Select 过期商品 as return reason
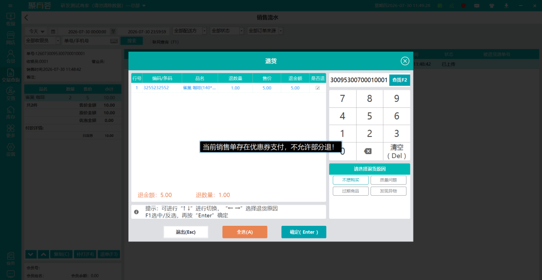This screenshot has height=280, width=542. point(350,191)
